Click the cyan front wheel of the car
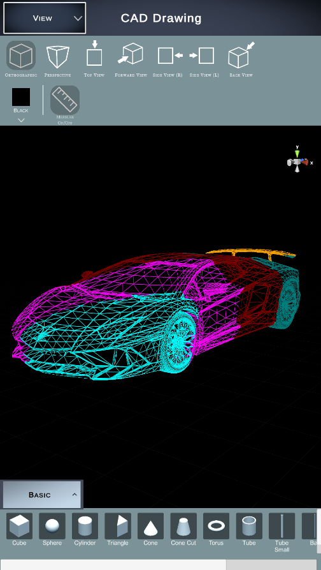Screen dimensions: 321x570 pyautogui.click(x=178, y=341)
